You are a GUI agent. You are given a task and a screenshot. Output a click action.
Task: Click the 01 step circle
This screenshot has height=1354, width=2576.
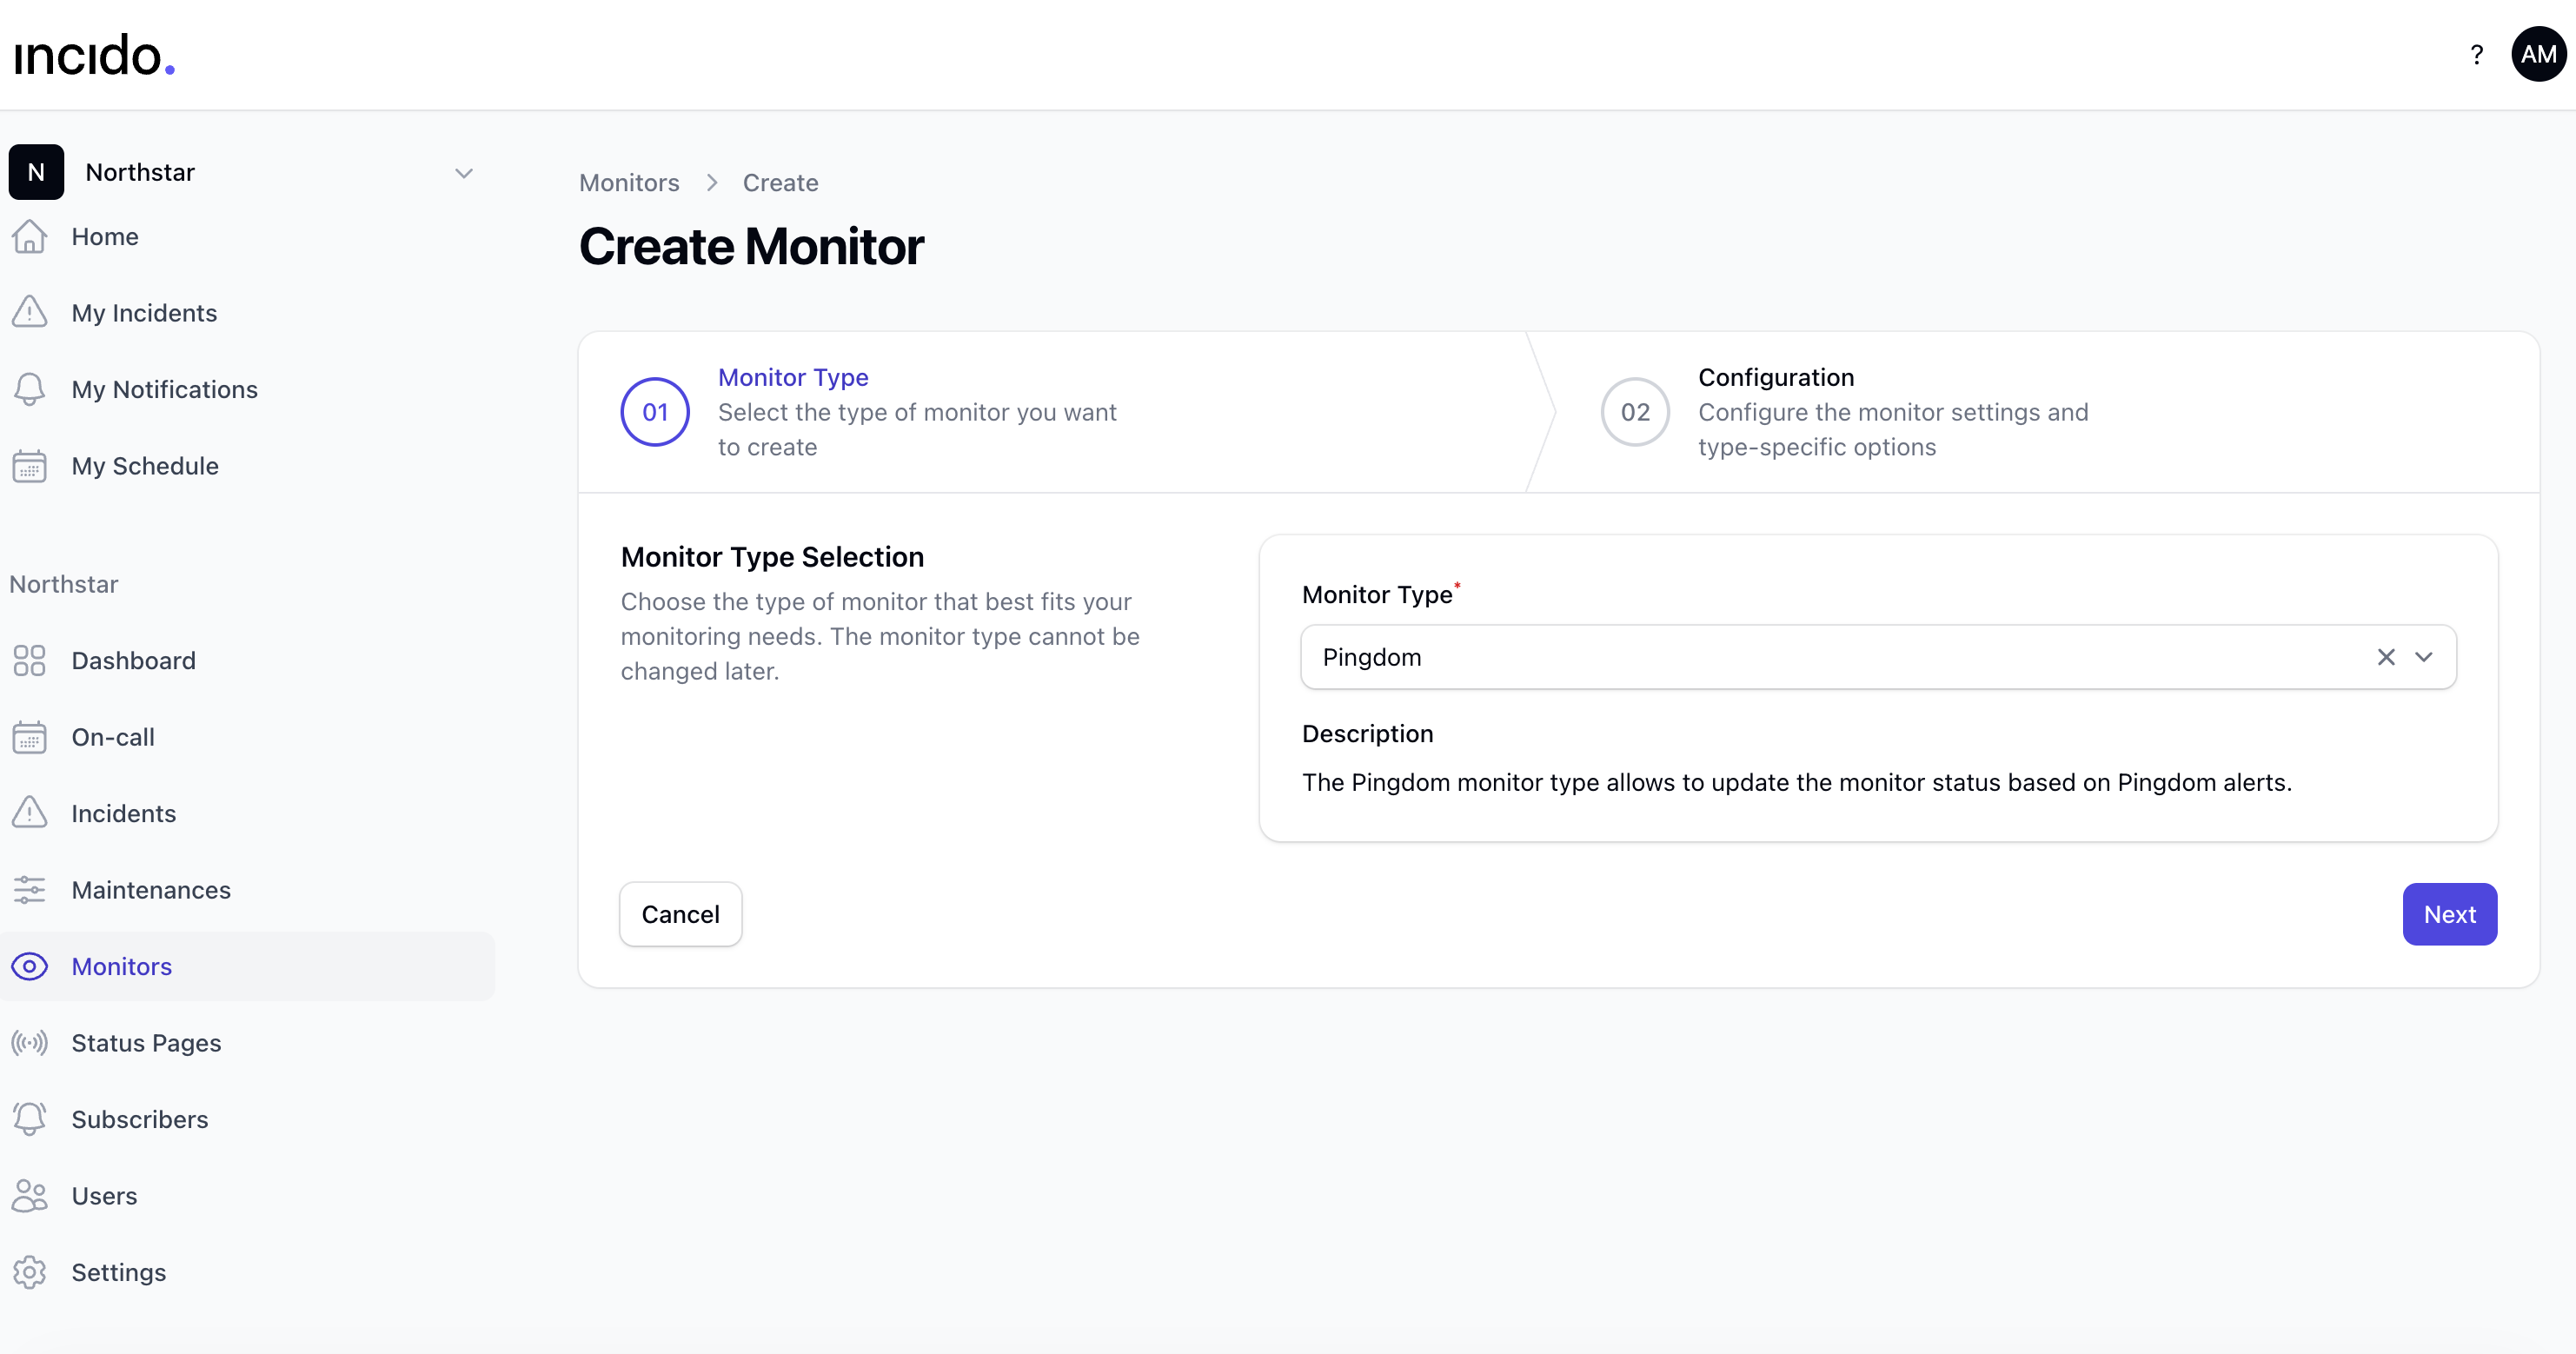click(x=655, y=412)
